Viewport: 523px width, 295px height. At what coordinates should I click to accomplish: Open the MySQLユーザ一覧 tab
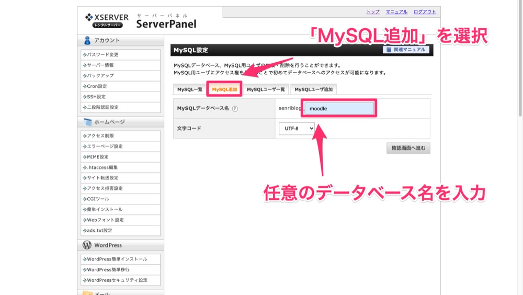(x=266, y=89)
